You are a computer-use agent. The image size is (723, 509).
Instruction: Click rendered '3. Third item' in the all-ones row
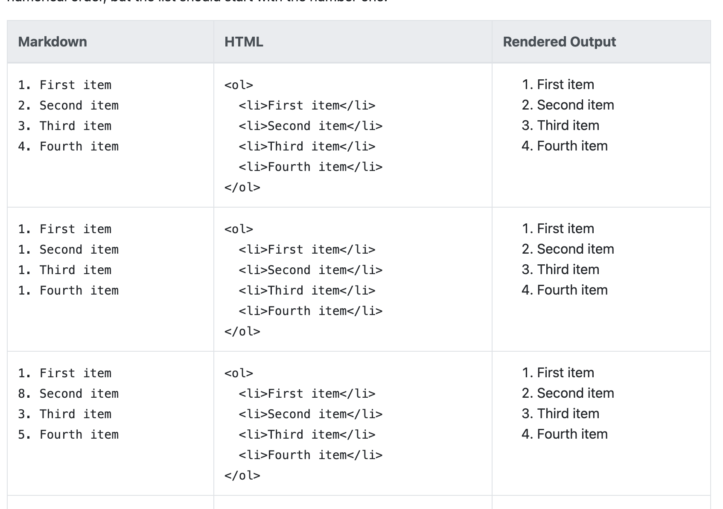(x=560, y=269)
